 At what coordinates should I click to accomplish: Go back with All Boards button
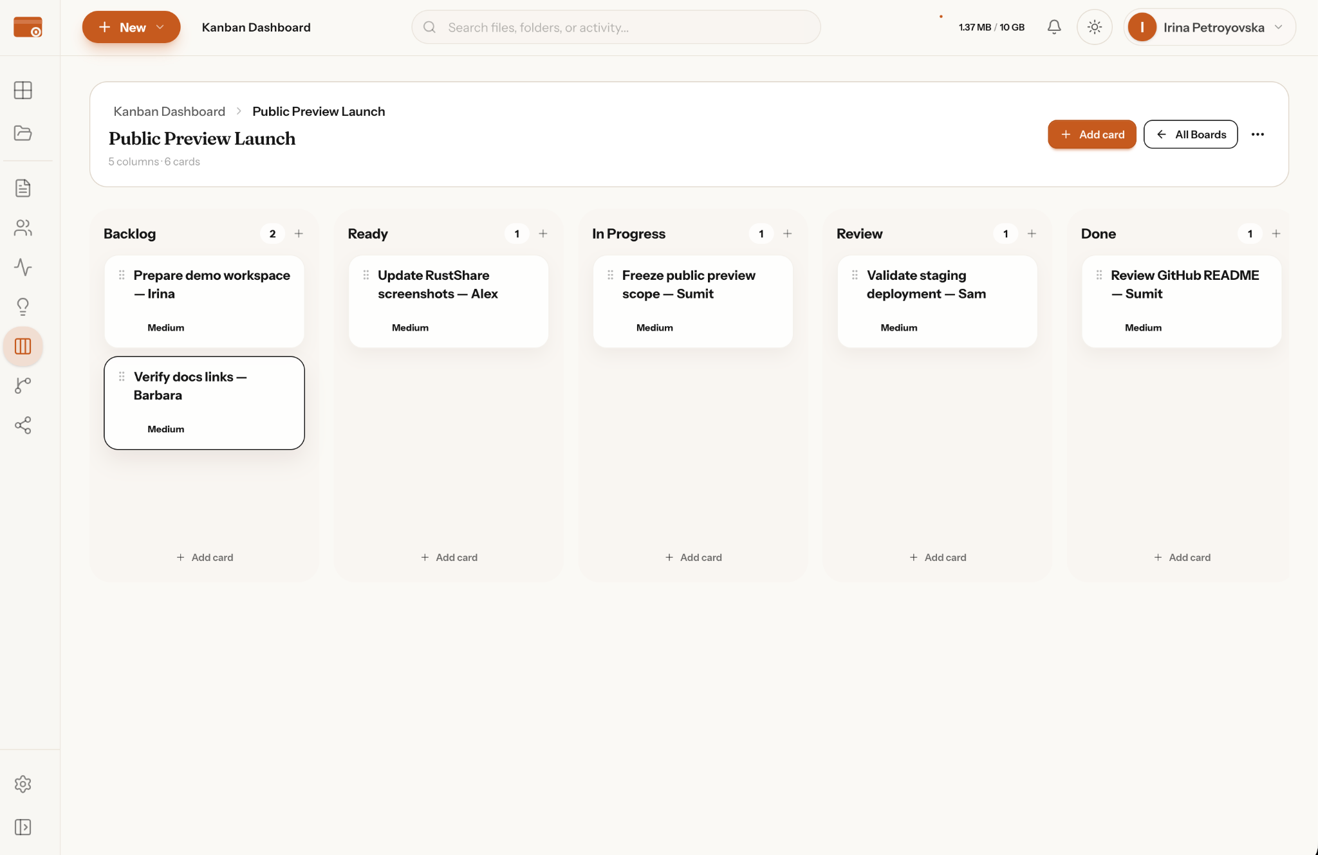[x=1191, y=134]
